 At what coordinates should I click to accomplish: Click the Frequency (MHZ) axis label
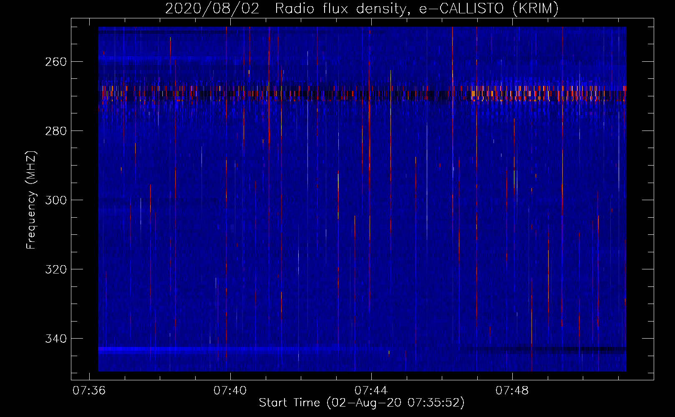(x=31, y=200)
